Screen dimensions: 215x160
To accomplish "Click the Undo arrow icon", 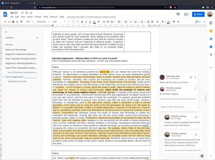I will pyautogui.click(x=5, y=22).
